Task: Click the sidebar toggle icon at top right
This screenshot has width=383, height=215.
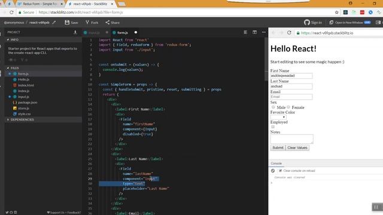Action: click(378, 23)
